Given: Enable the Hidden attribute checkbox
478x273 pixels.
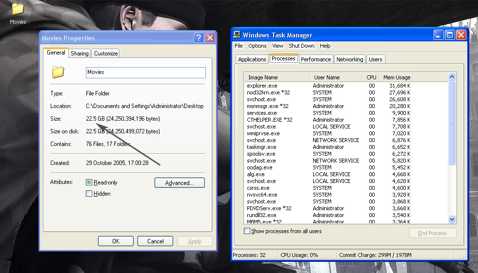Looking at the screenshot, I should coord(89,194).
